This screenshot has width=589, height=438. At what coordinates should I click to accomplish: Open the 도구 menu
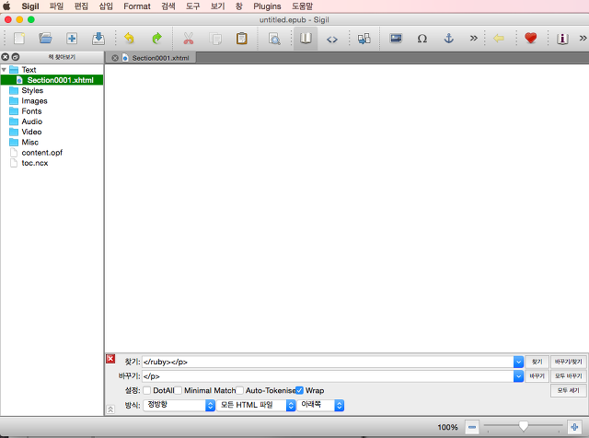[x=193, y=6]
